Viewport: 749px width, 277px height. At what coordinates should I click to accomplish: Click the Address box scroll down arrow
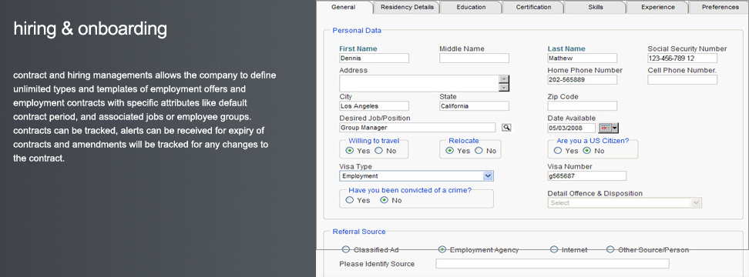(504, 87)
